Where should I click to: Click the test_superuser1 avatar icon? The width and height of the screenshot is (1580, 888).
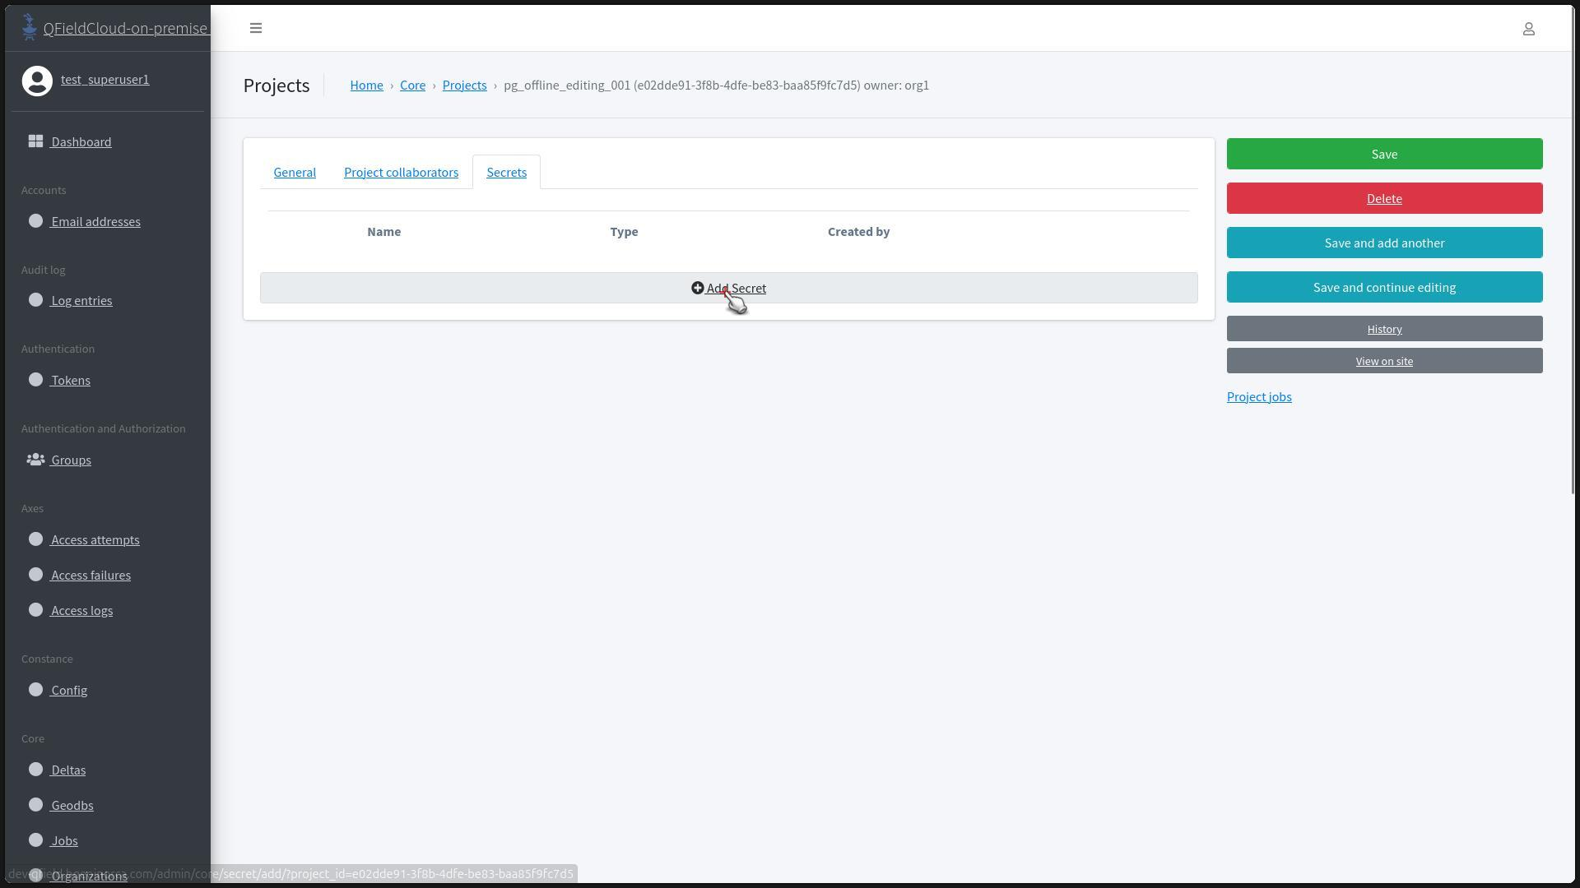click(37, 81)
